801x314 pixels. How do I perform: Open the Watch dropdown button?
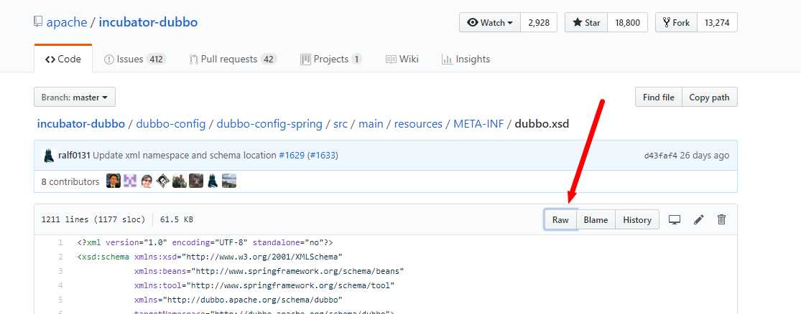[490, 22]
